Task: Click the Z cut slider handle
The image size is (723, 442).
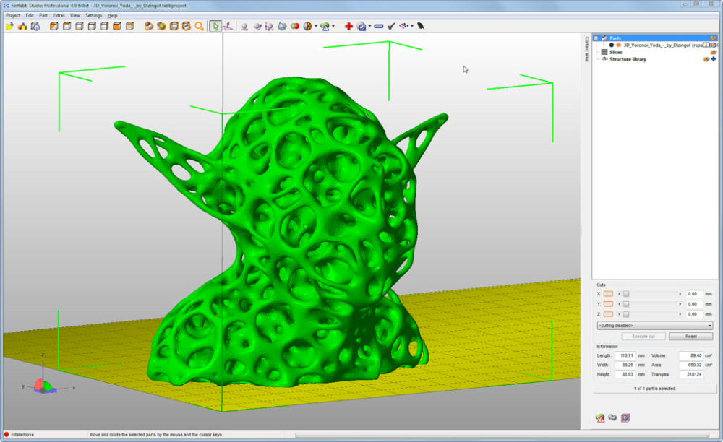Action: [x=625, y=314]
